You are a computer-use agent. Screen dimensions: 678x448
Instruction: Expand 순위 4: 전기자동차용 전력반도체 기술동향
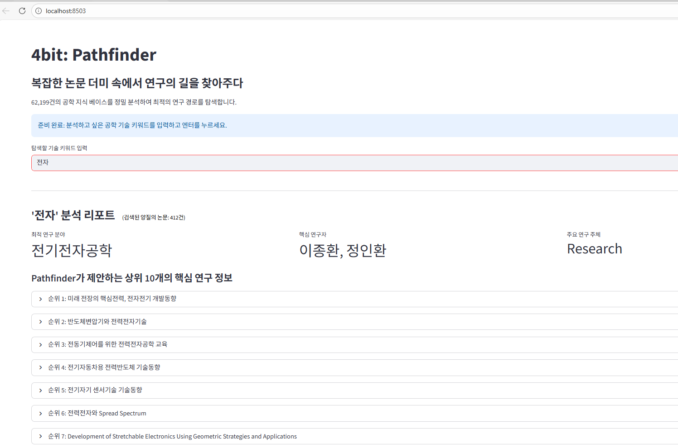355,367
